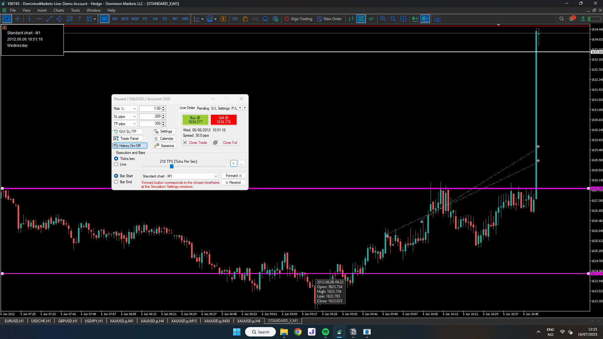The height and width of the screenshot is (339, 603).
Task: Expand the chart templates dropdown arrow
Action: coord(215,19)
